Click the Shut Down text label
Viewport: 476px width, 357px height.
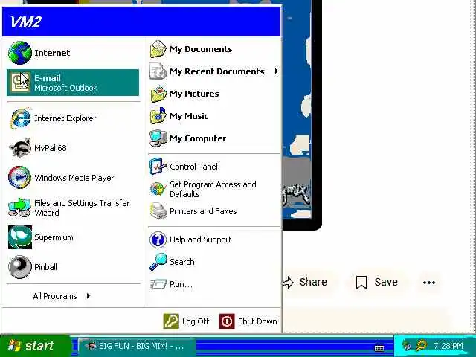257,321
